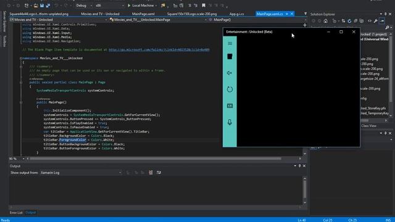Click the Undo arrow in the toolbar
395x222 pixels.
56,6
